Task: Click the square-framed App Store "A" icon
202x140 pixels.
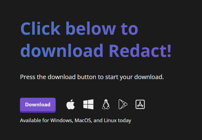Action: coord(140,104)
